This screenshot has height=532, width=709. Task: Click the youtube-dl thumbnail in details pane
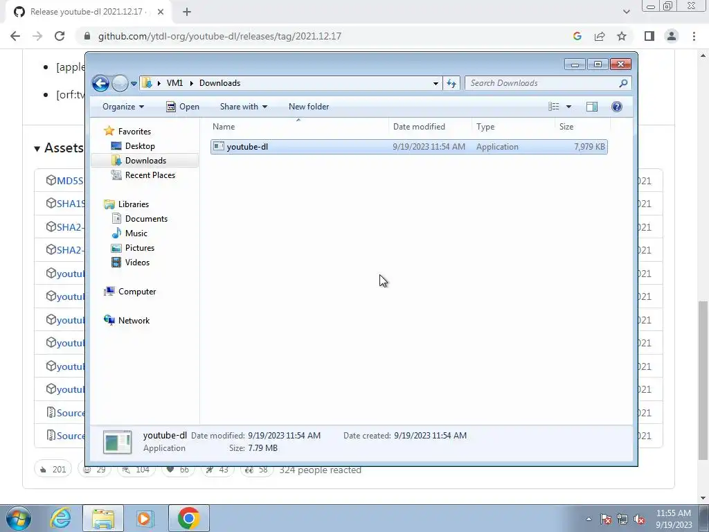click(118, 442)
